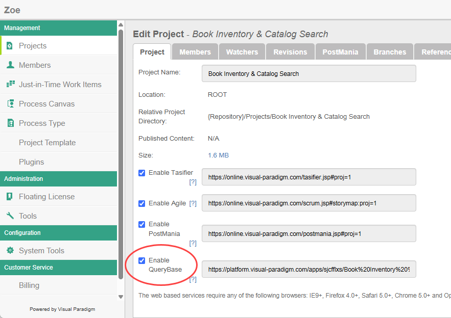Click the Customer Service section header
The image size is (451, 318).
click(x=59, y=268)
